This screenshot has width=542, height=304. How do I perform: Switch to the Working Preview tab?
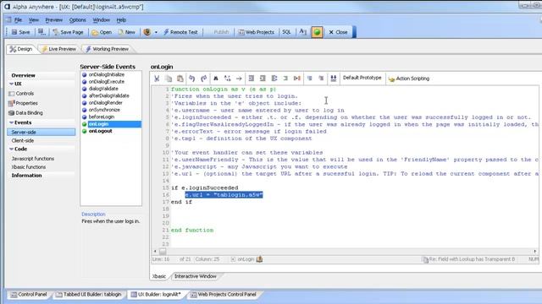pos(108,49)
